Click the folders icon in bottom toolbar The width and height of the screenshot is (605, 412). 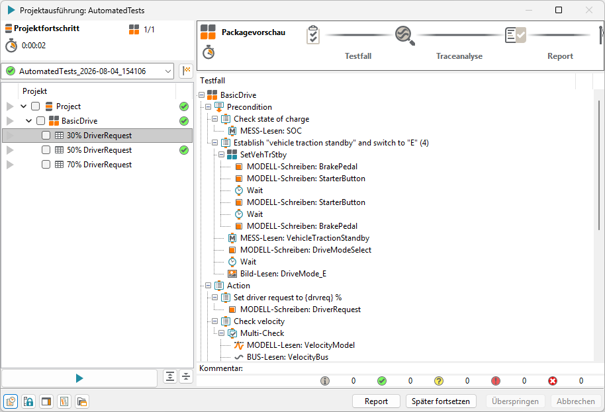click(x=82, y=401)
